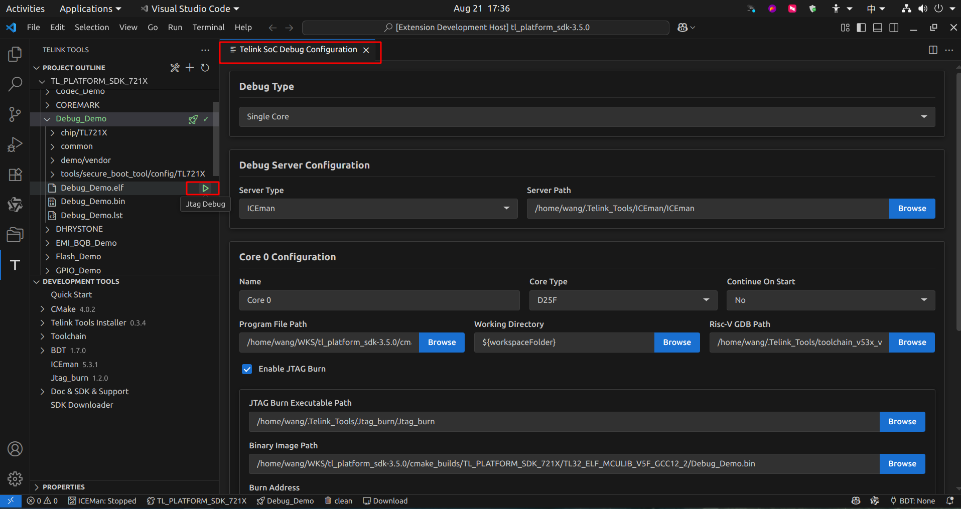Browse for the ICEman Server Path
Image resolution: width=961 pixels, height=509 pixels.
(911, 208)
